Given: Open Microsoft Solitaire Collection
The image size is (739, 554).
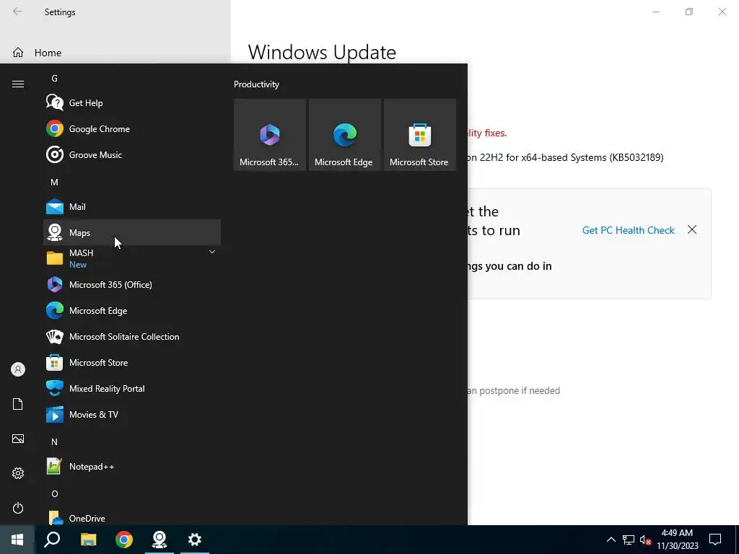Looking at the screenshot, I should [132, 336].
